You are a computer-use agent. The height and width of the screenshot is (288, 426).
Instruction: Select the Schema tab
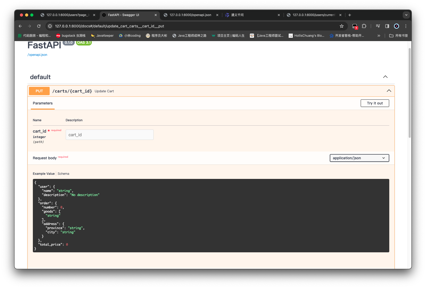pyautogui.click(x=63, y=174)
